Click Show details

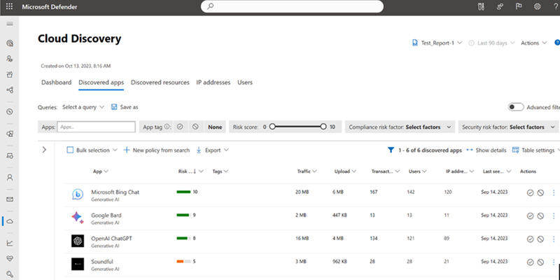[x=486, y=150]
